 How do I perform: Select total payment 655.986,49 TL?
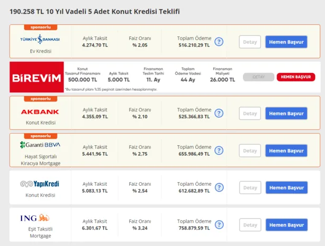194,154
